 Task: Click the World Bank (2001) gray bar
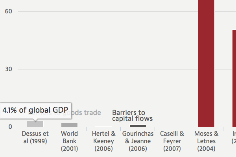pyautogui.click(x=69, y=125)
